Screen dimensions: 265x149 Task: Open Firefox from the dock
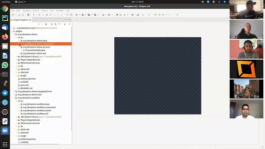coord(5,37)
